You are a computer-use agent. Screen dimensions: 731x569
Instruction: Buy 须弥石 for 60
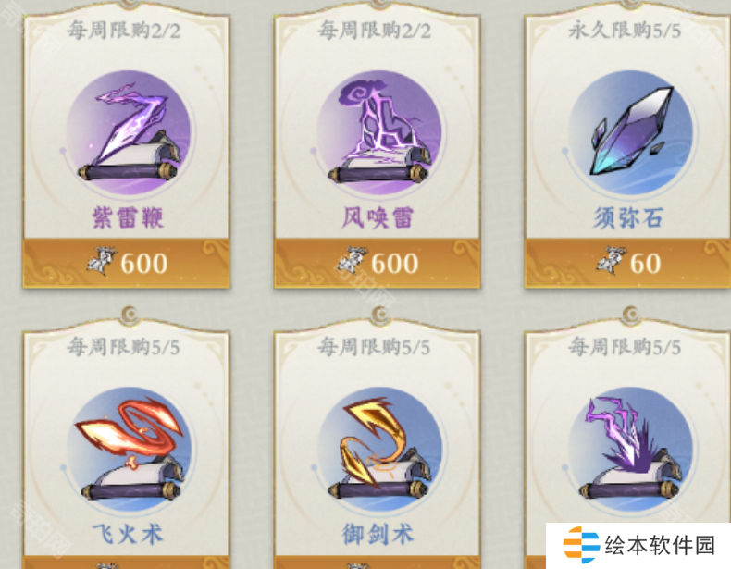pos(627,263)
